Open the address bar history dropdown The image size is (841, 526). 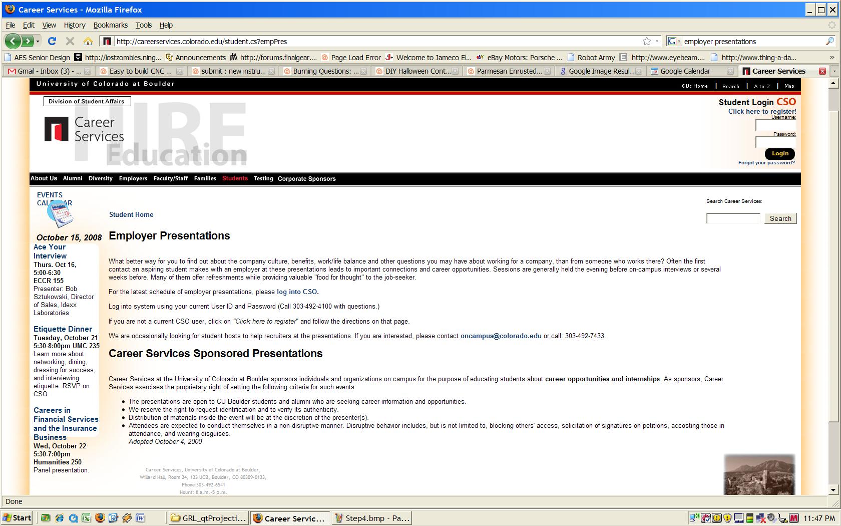coord(657,41)
